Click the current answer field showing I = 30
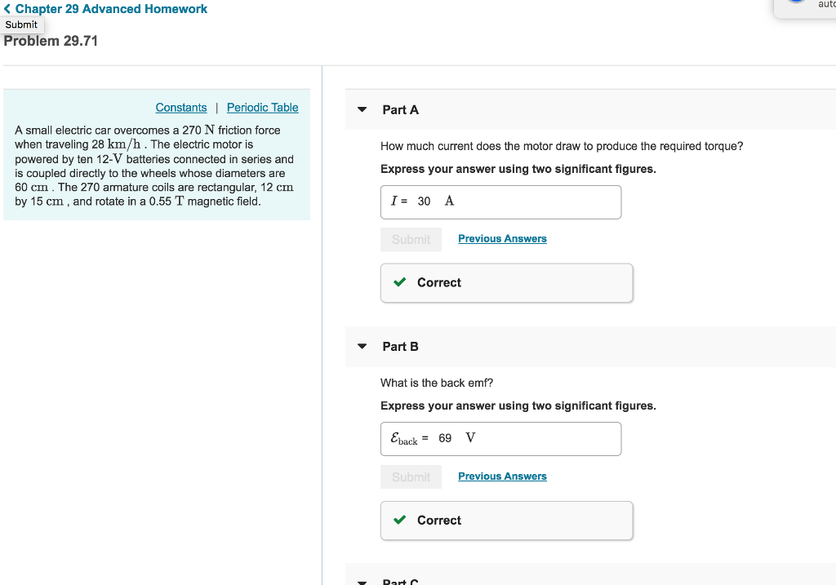This screenshot has height=585, width=836. (x=500, y=202)
